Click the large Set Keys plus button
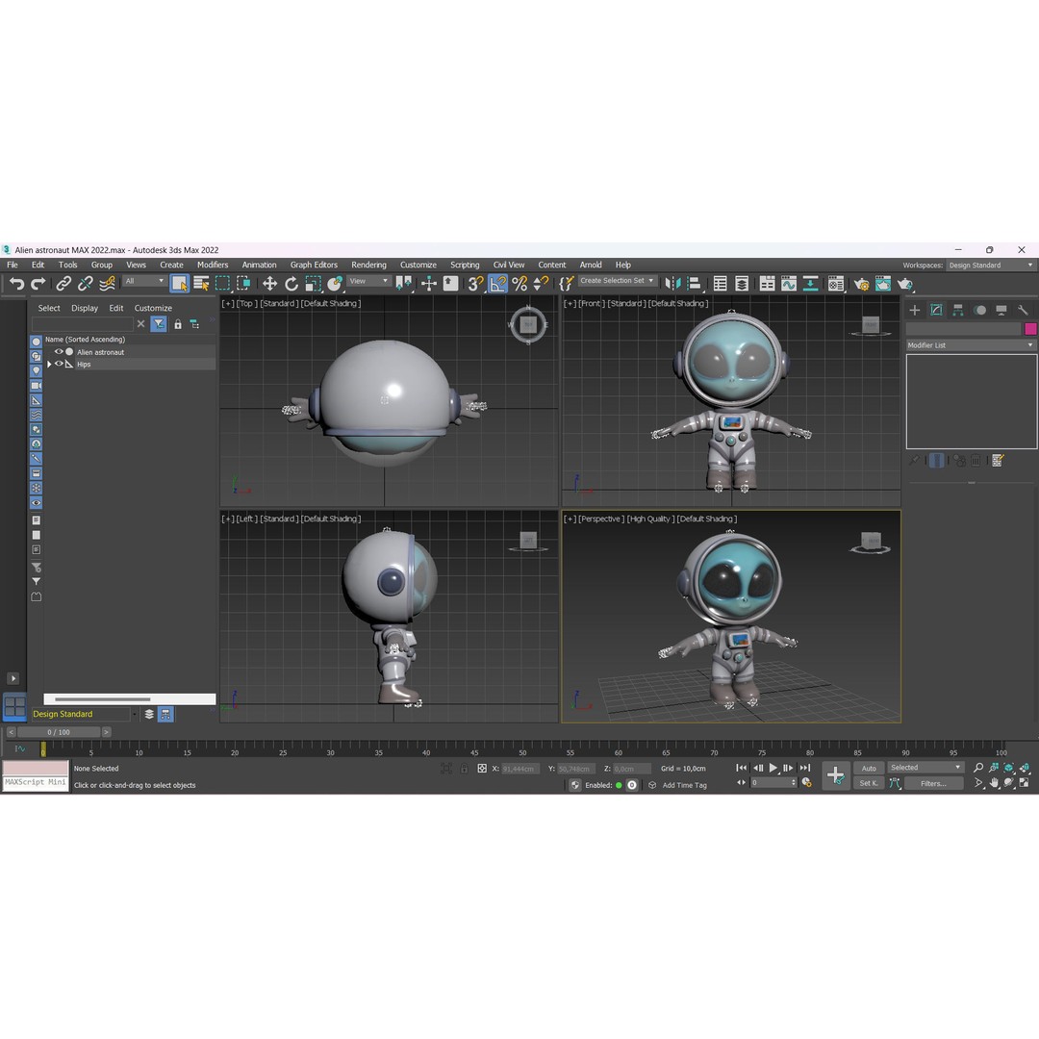Image resolution: width=1039 pixels, height=1039 pixels. (x=836, y=775)
